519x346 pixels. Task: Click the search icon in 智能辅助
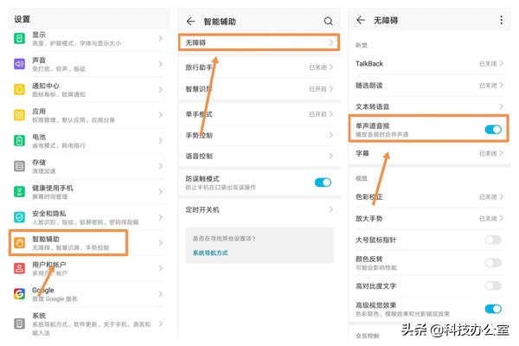coord(328,21)
